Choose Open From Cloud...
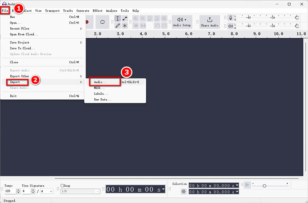Screen dimensions: 308x203 [43, 34]
